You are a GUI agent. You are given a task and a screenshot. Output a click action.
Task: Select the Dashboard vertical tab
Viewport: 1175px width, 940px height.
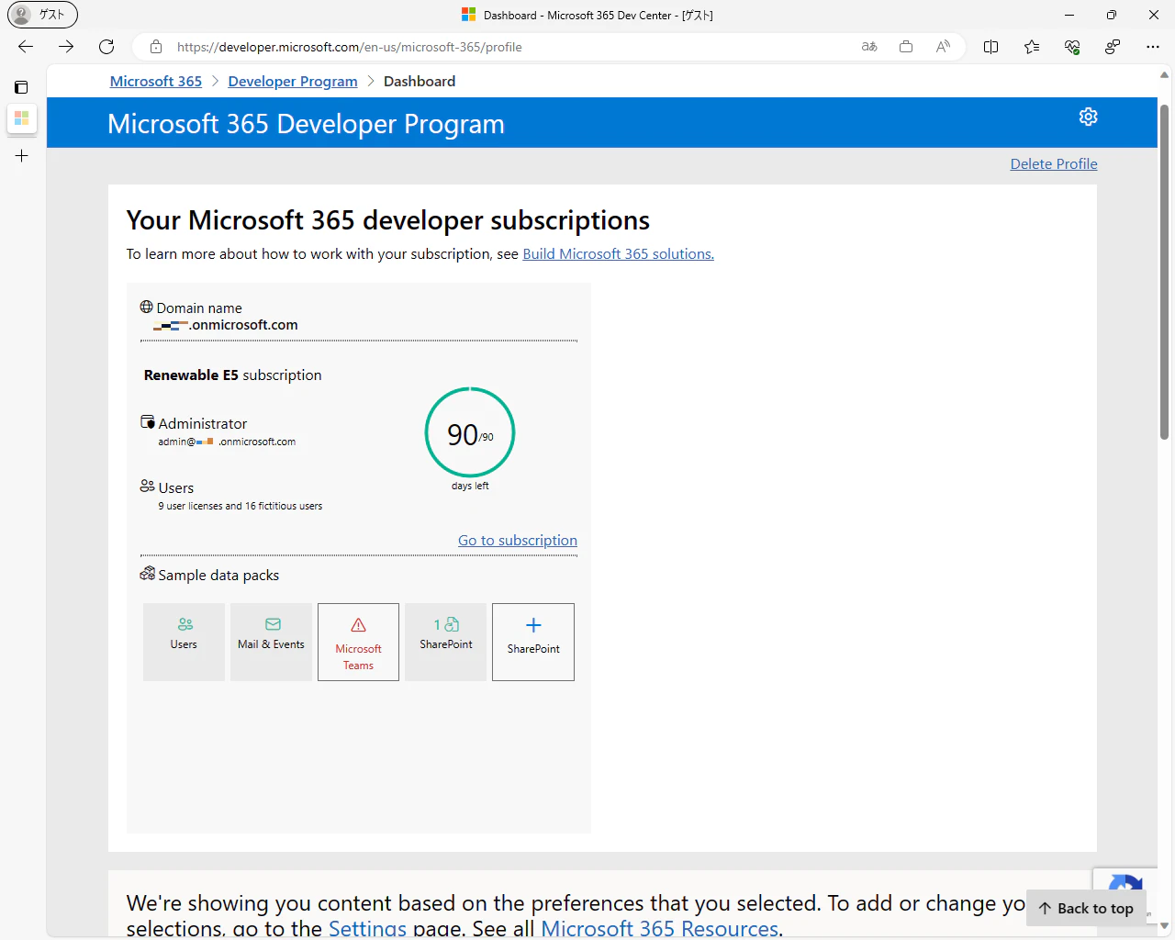pos(21,118)
